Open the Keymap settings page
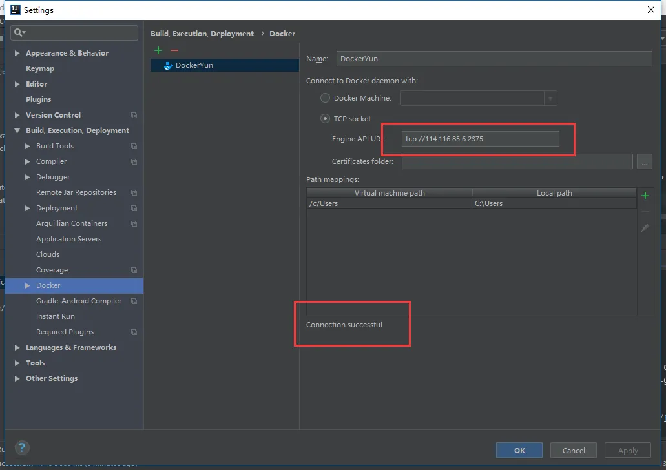666x470 pixels. 40,68
